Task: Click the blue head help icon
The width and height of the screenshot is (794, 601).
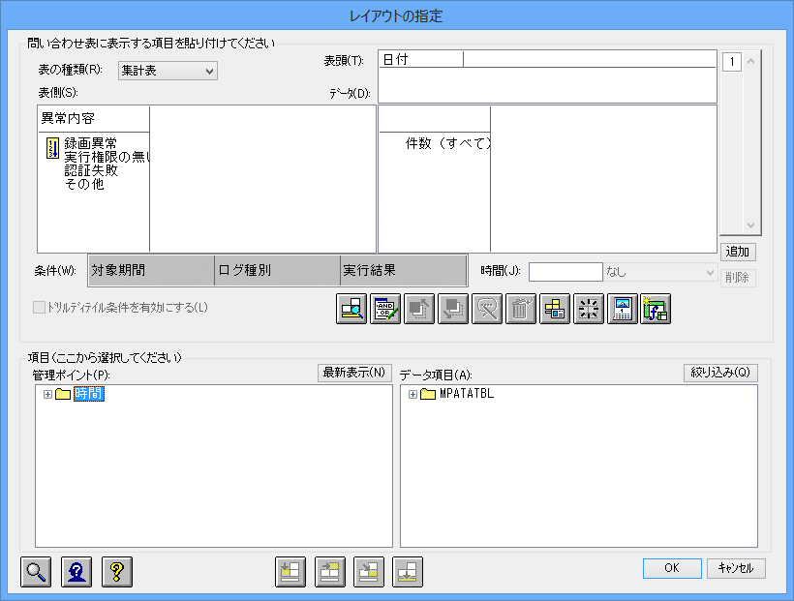Action: coord(76,572)
